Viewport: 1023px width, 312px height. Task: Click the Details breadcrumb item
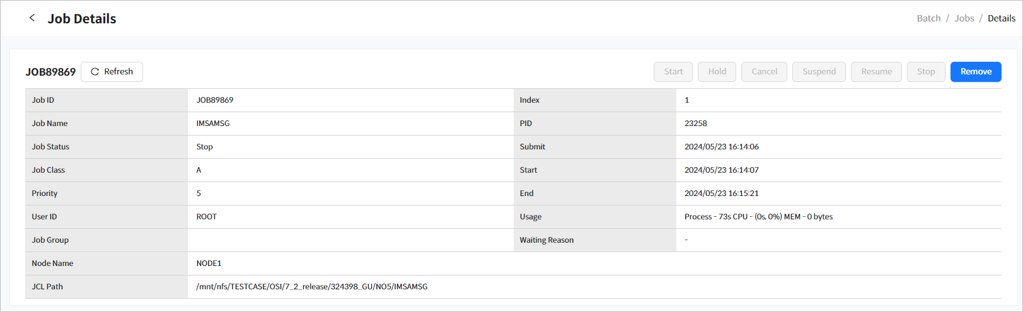pos(1001,18)
